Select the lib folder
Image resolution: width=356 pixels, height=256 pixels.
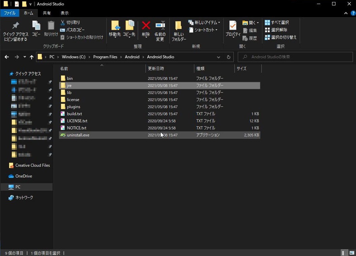[159, 92]
